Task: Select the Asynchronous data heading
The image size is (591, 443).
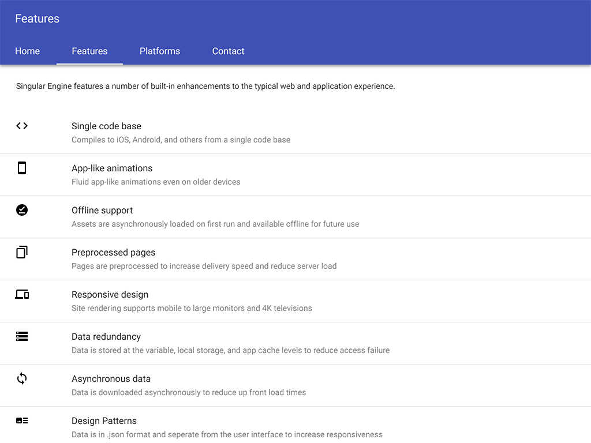Action: (111, 378)
